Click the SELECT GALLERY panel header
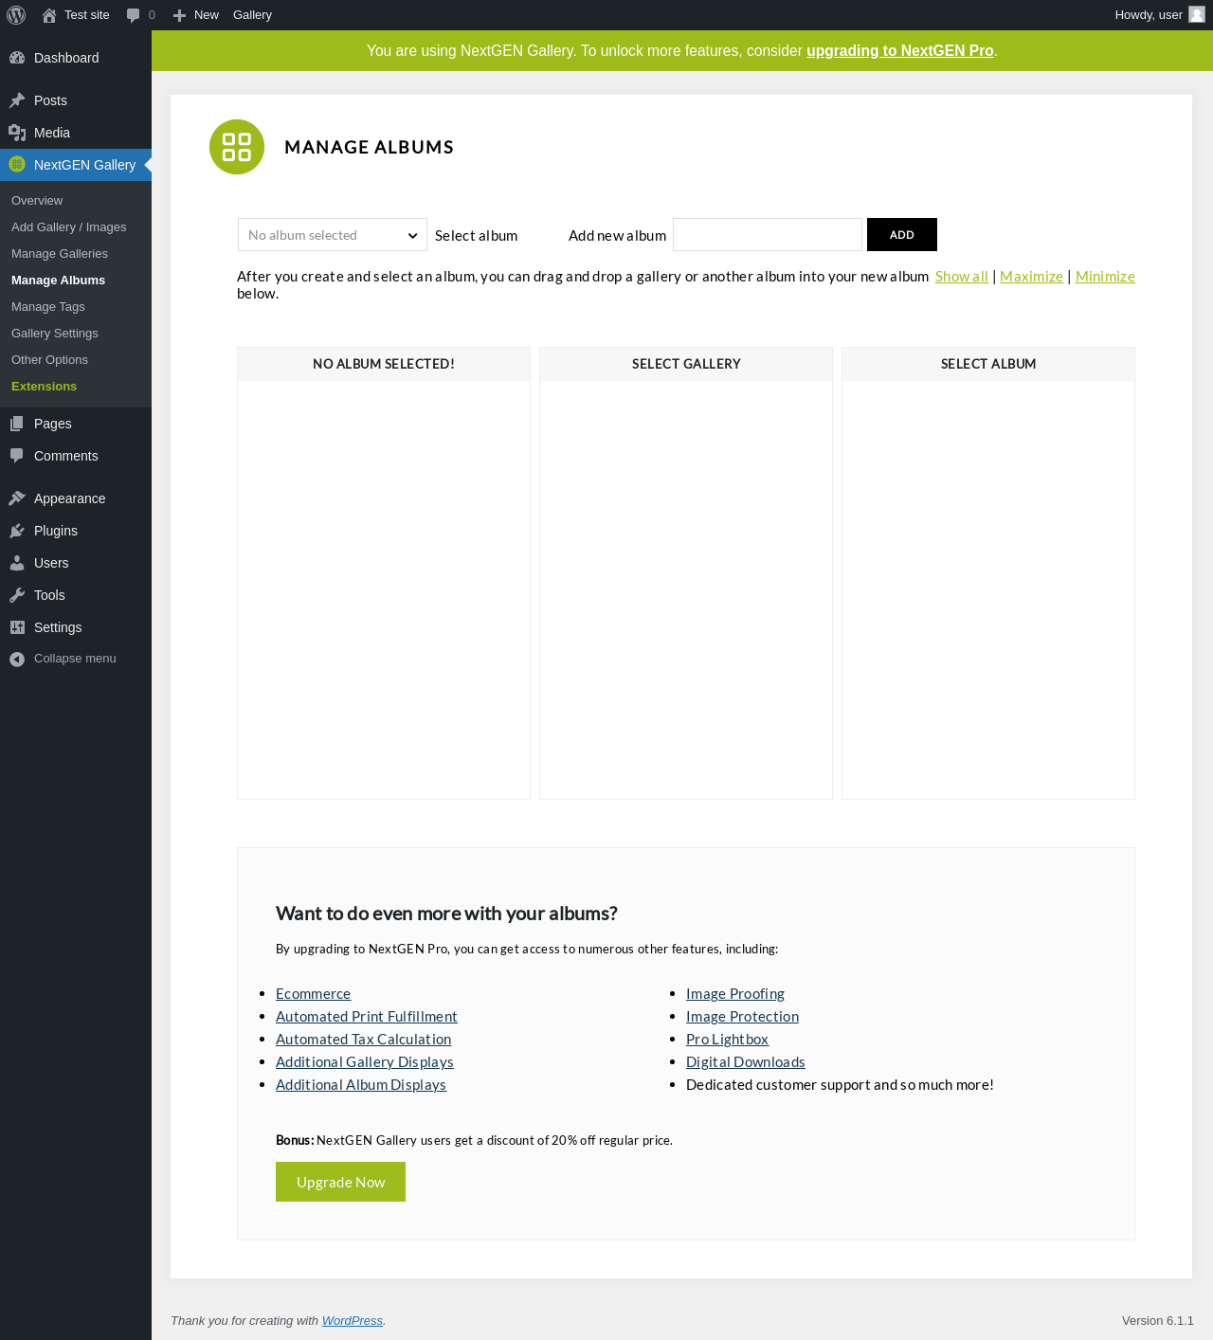 coord(686,364)
